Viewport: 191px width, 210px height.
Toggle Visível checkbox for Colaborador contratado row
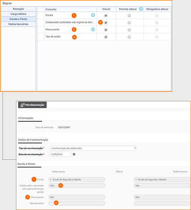click(106, 22)
